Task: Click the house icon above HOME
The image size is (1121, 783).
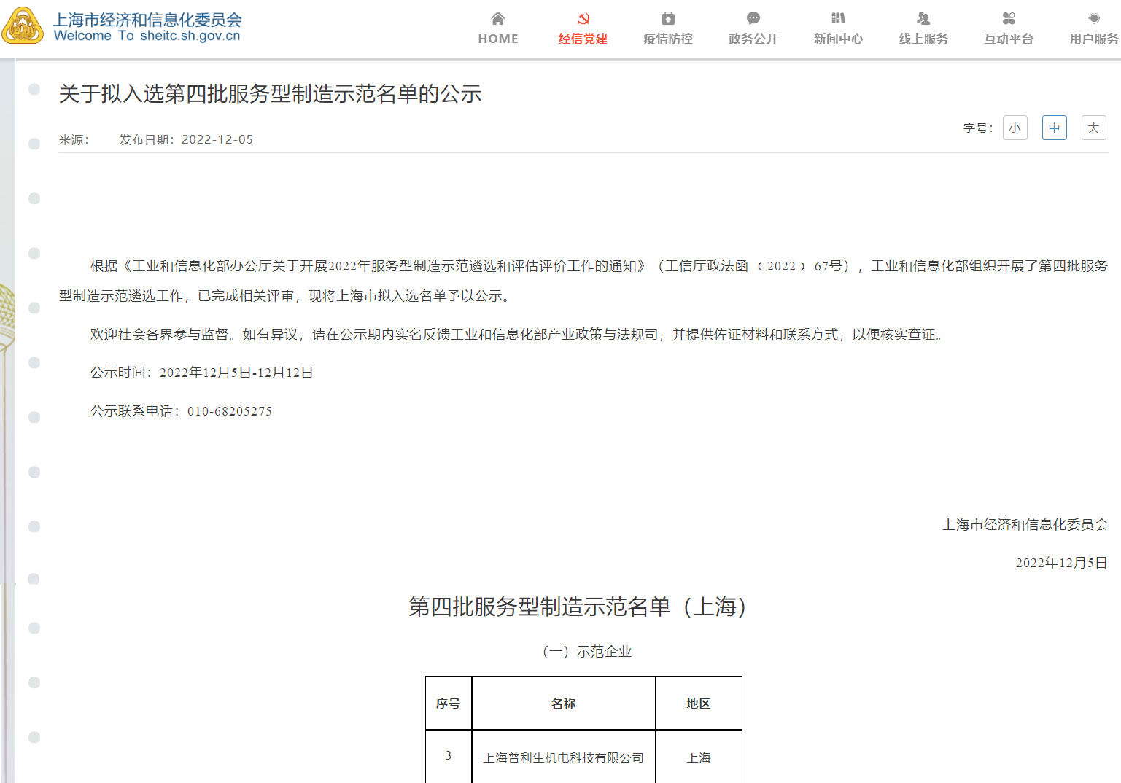Action: point(497,18)
